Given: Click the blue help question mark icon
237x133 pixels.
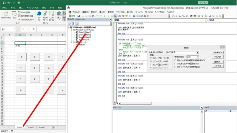Looking at the screenshot, I should point(134,16).
